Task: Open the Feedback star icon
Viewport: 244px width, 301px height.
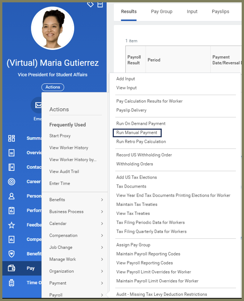Action: pos(12,225)
